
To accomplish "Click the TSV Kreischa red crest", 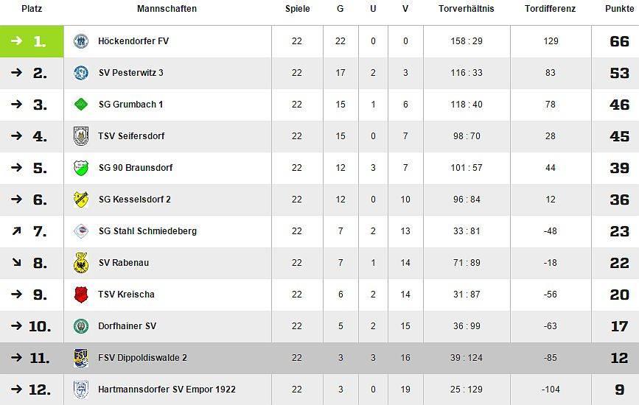I will pos(81,295).
